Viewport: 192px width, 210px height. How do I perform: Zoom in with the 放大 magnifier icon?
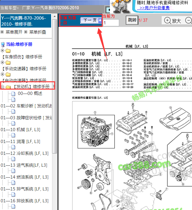167,21
